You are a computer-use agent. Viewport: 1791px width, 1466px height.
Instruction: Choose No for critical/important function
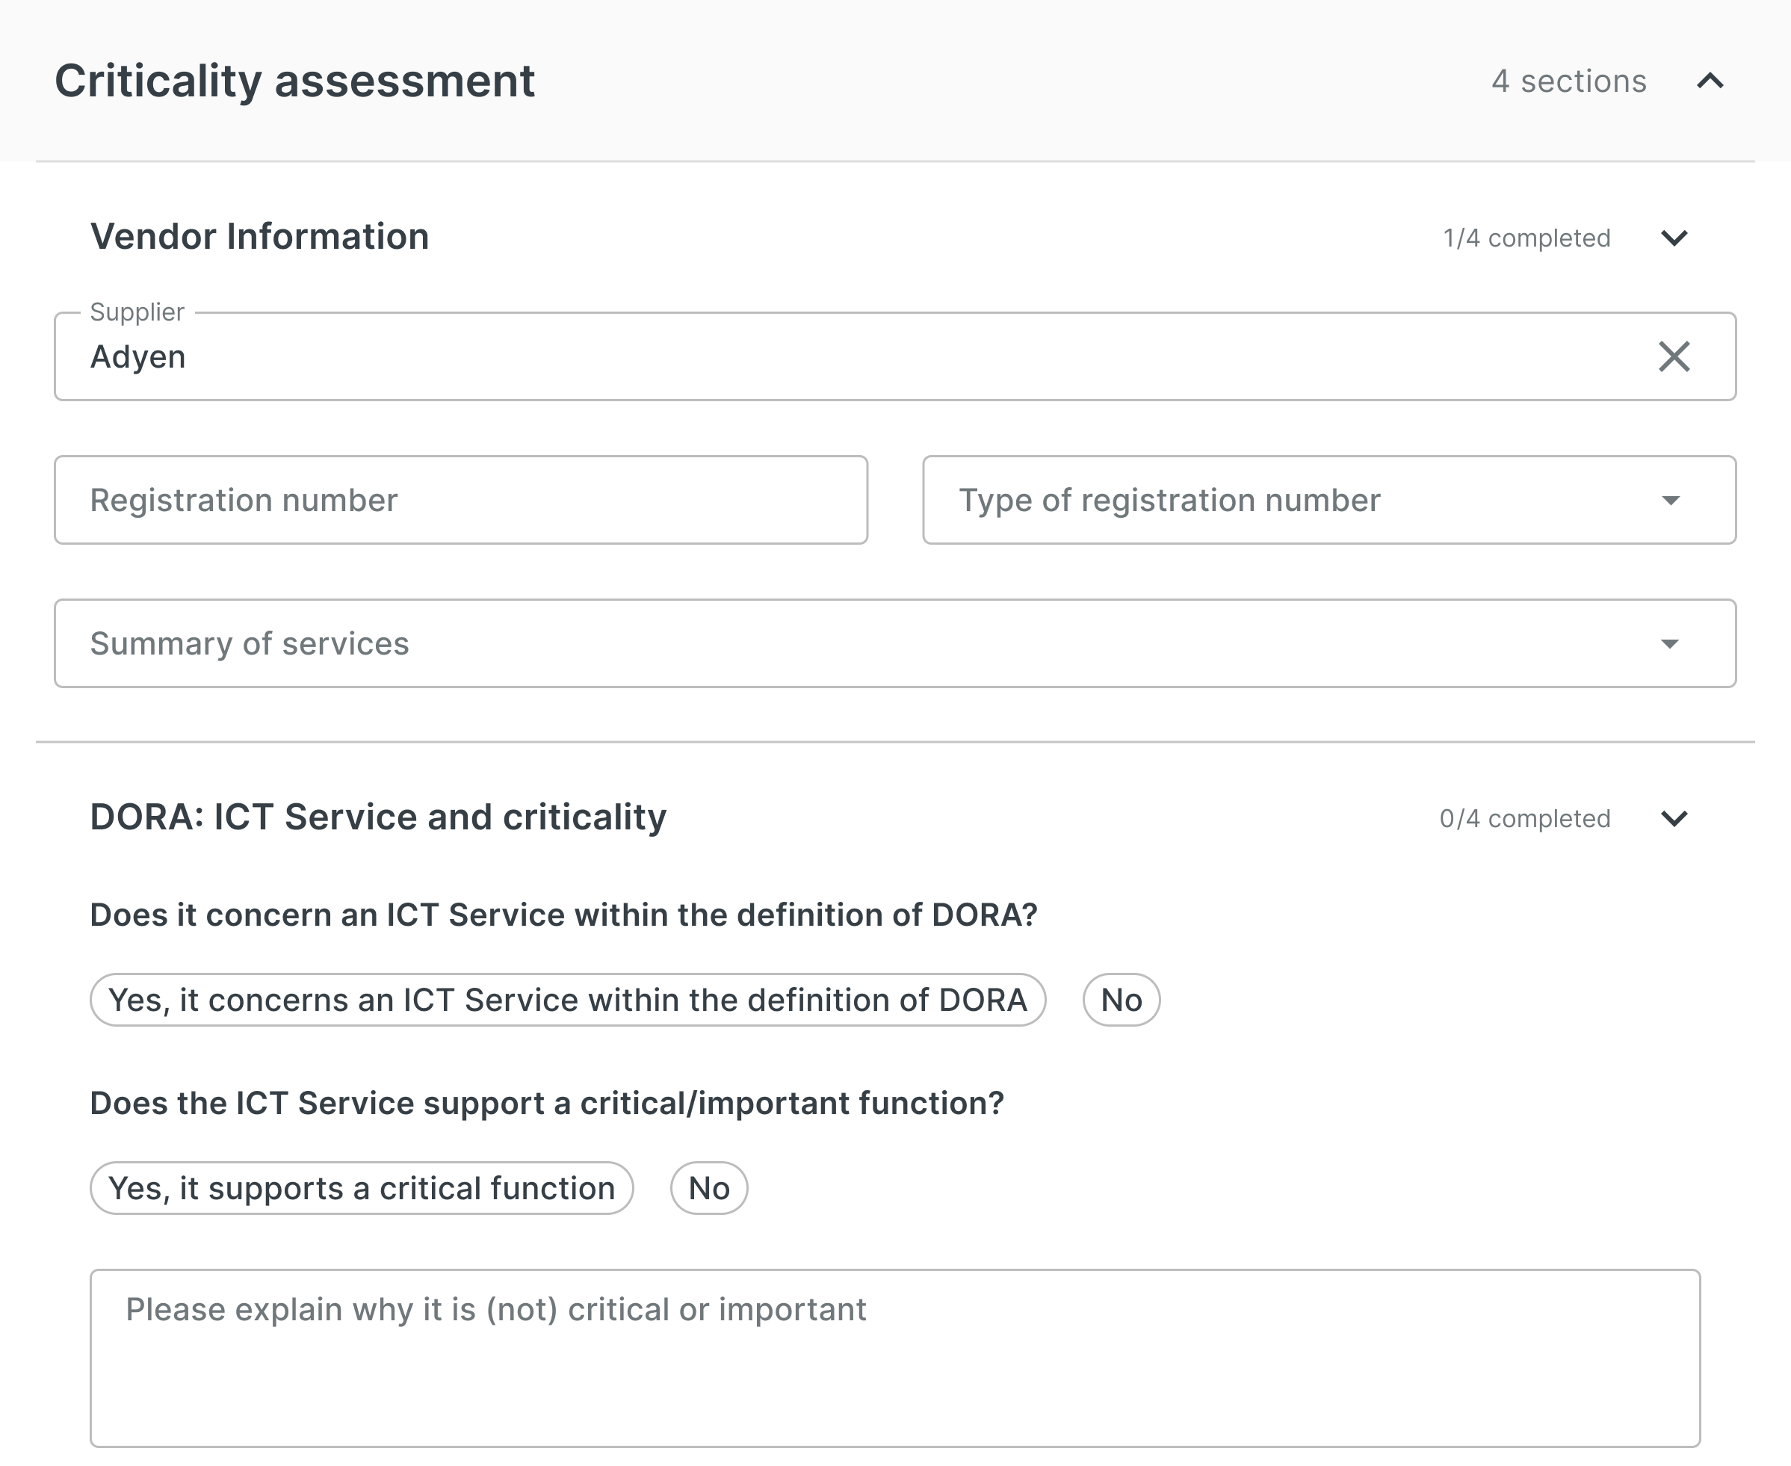[x=708, y=1188]
